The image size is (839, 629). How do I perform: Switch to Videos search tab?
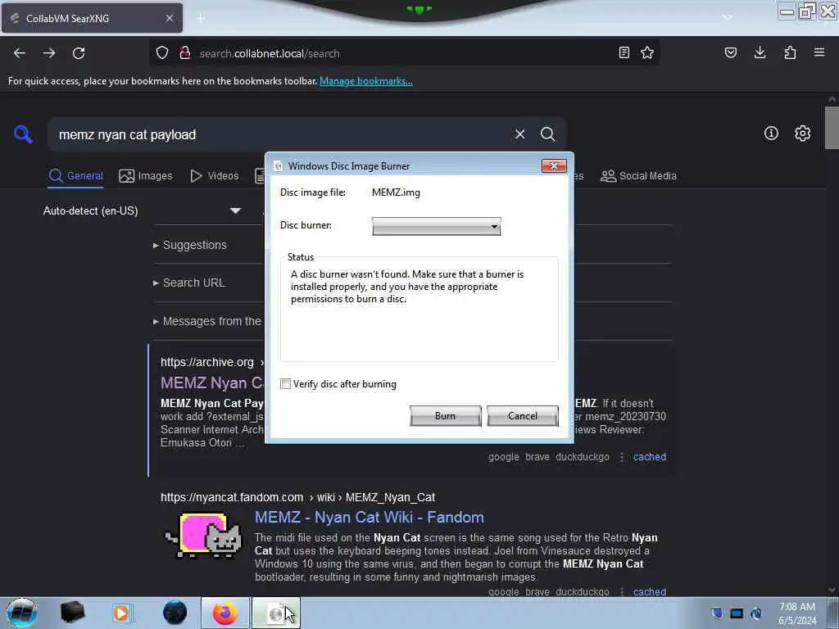click(215, 176)
